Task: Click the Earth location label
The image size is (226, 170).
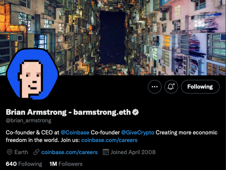Action: tap(21, 152)
